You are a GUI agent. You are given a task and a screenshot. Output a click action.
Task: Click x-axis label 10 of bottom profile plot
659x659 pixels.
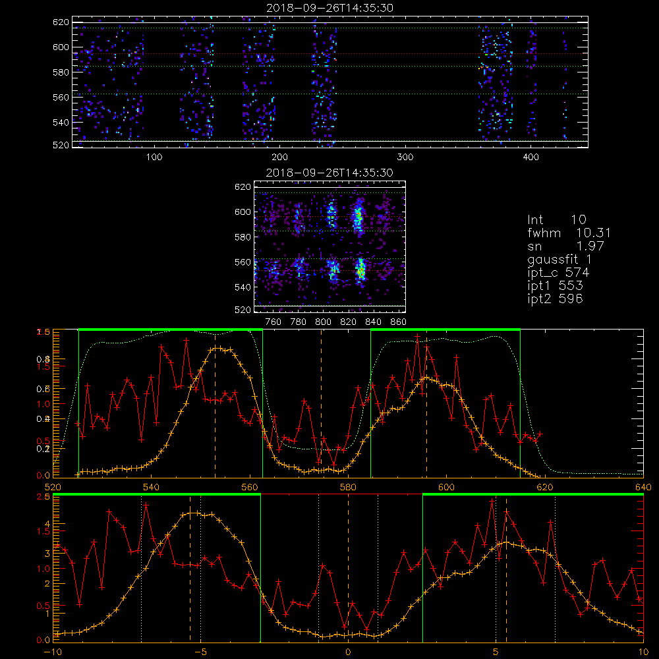[x=643, y=652]
